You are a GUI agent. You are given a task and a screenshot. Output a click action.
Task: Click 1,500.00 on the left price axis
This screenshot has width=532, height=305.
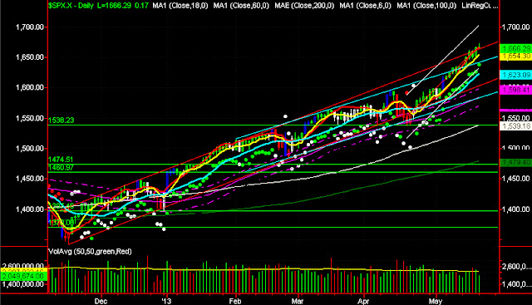pos(30,148)
